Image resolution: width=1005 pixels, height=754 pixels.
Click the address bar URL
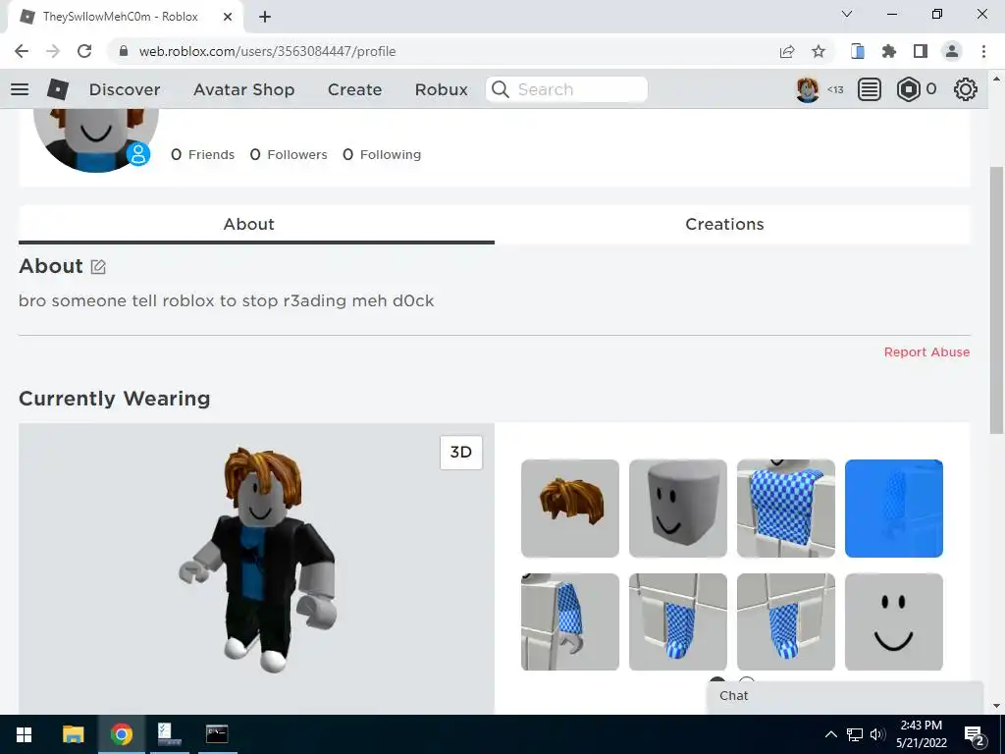(x=267, y=51)
